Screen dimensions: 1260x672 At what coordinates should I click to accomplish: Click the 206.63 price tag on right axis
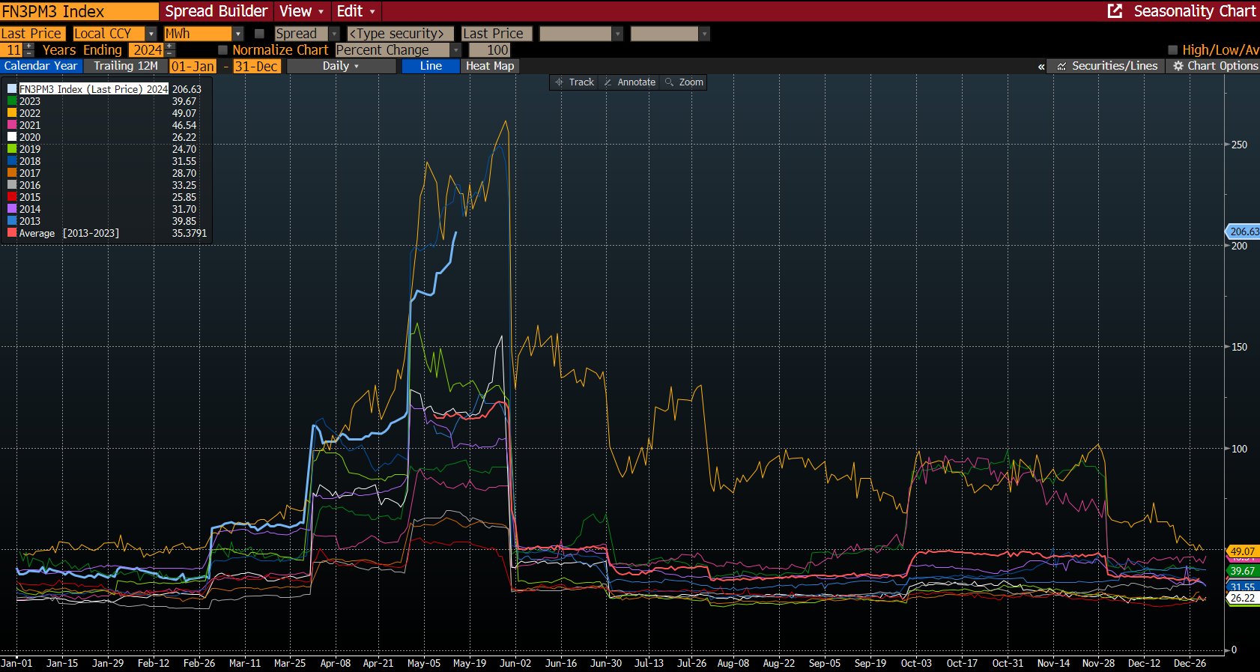(1244, 231)
